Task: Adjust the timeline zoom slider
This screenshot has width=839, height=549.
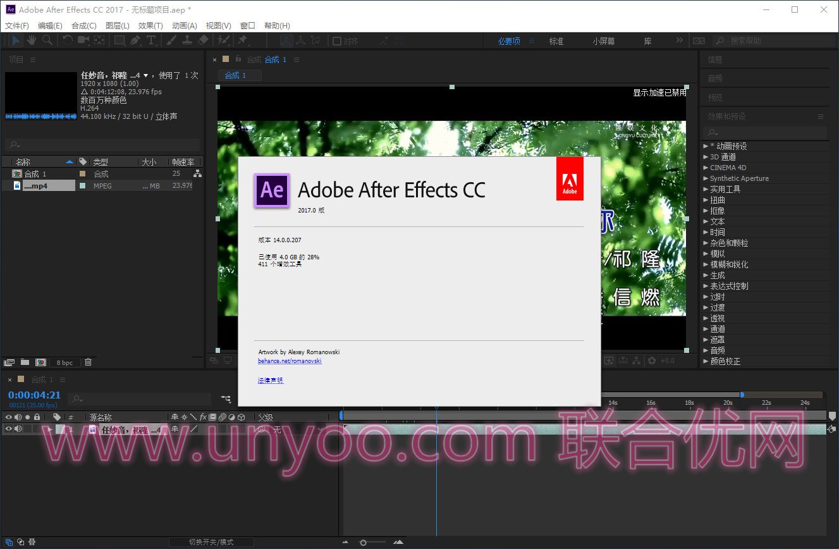Action: click(364, 542)
